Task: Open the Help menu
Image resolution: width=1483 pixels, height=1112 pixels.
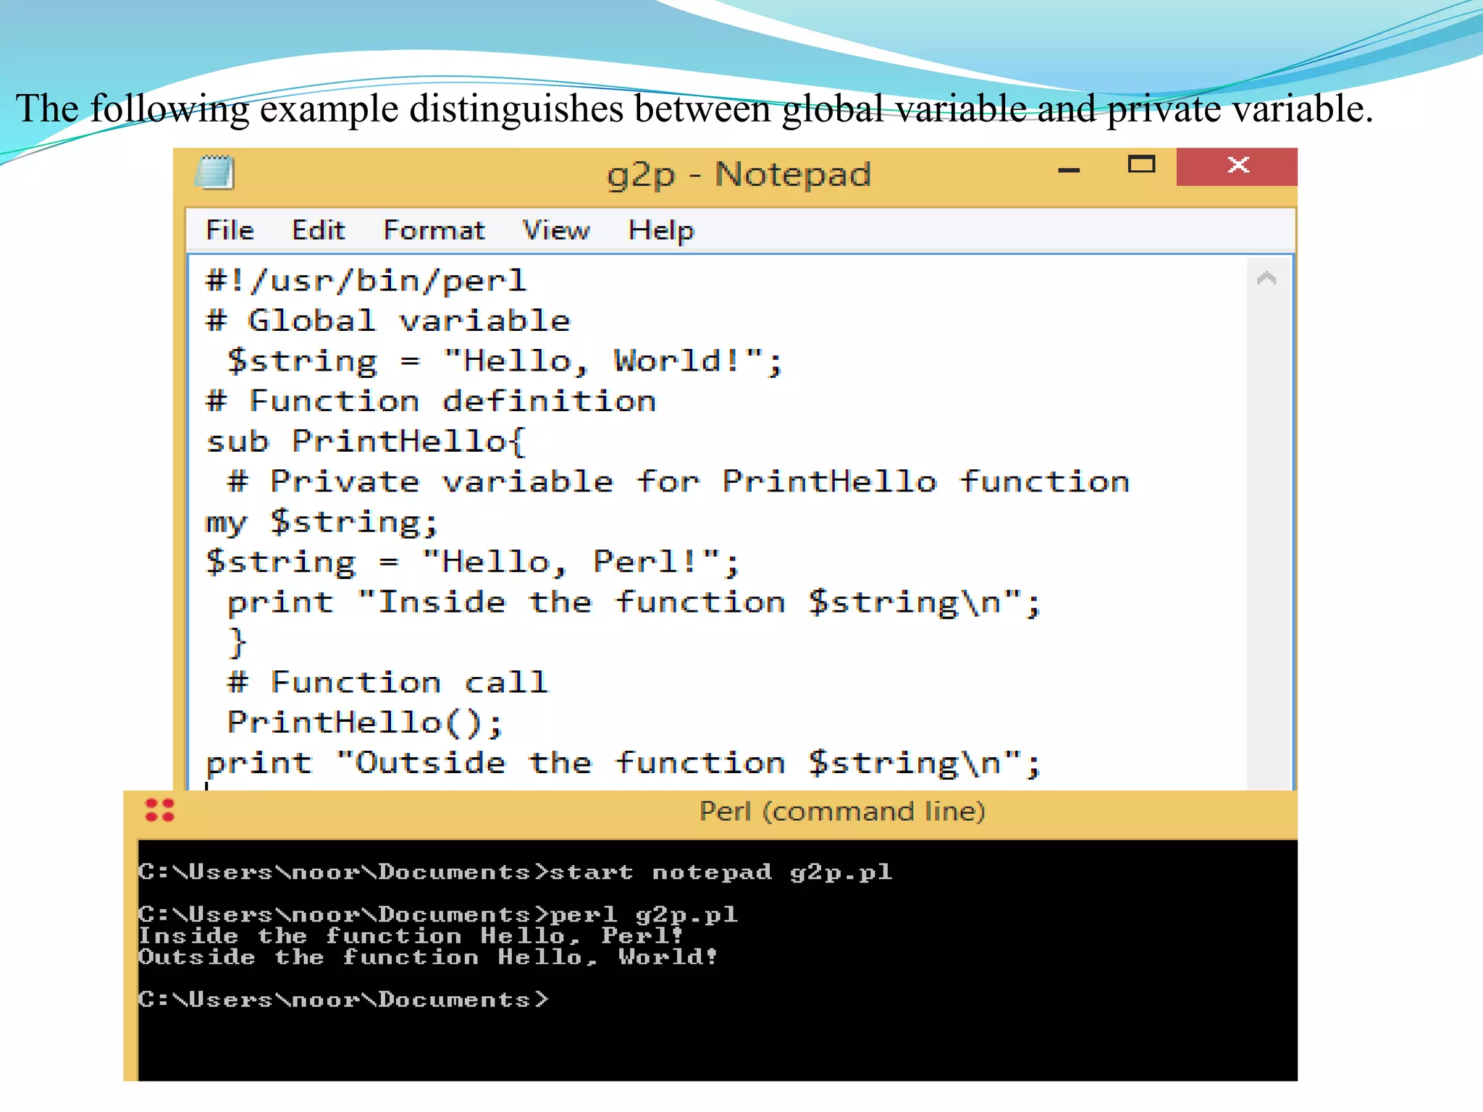Action: click(x=660, y=231)
